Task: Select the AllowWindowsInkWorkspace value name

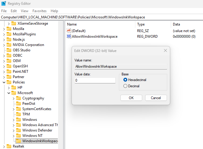Action: click(94, 37)
